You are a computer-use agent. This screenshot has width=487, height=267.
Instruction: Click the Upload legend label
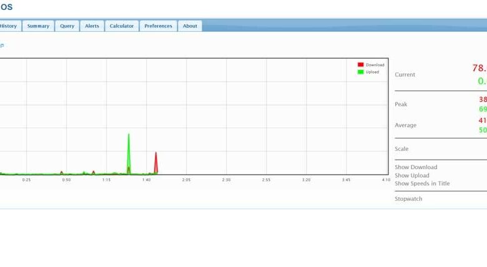click(372, 72)
